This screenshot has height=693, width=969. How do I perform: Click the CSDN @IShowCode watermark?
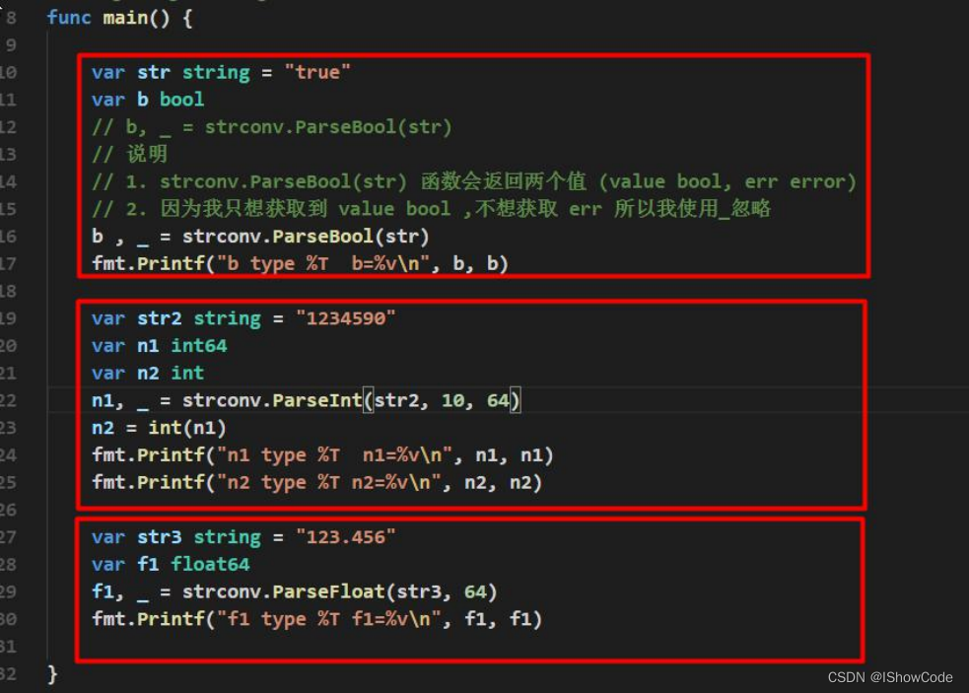[x=889, y=677]
